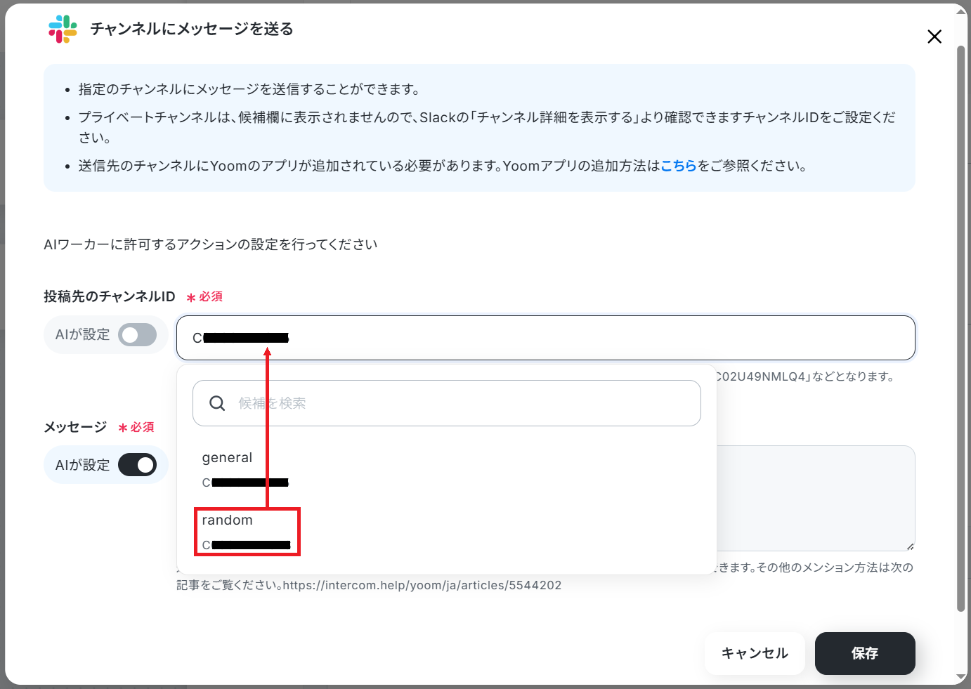
Task: Click the scrollbar down arrow
Action: tap(961, 677)
